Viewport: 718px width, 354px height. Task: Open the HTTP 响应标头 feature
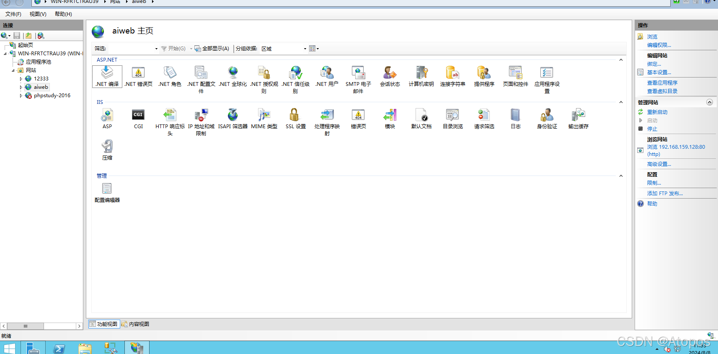pyautogui.click(x=170, y=122)
